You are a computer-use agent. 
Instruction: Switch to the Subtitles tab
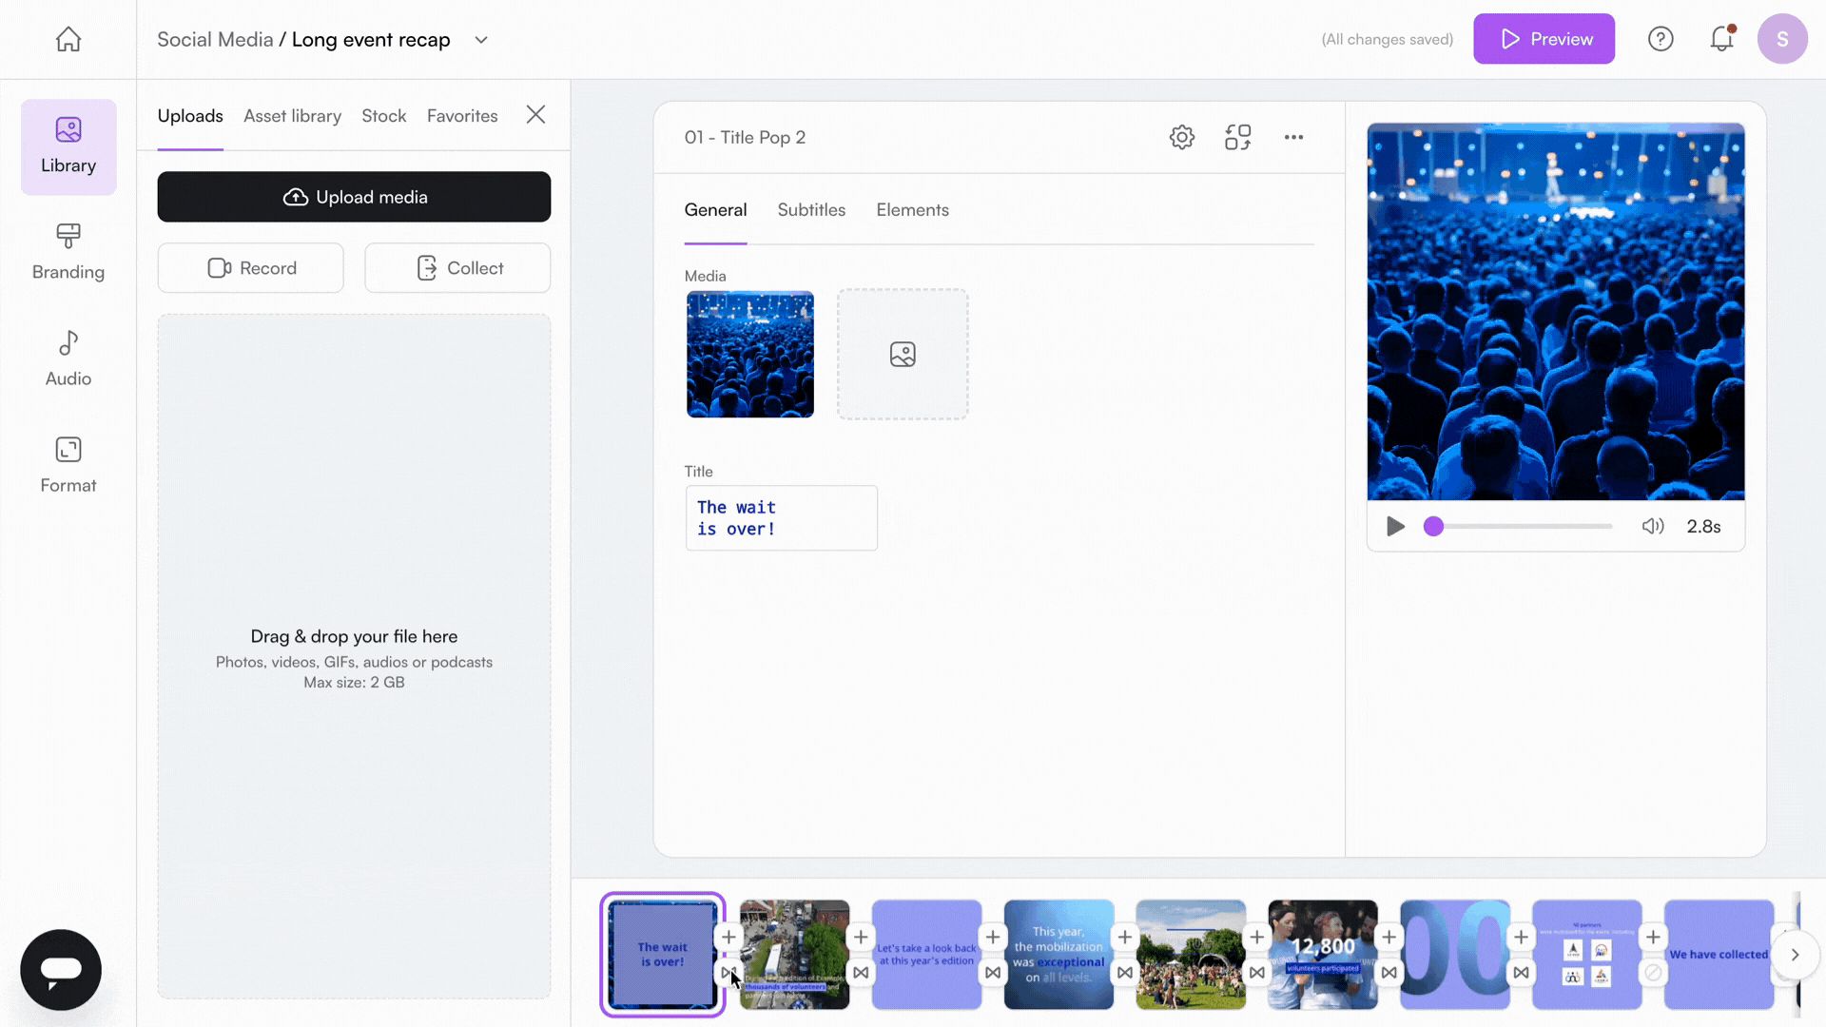click(x=811, y=210)
